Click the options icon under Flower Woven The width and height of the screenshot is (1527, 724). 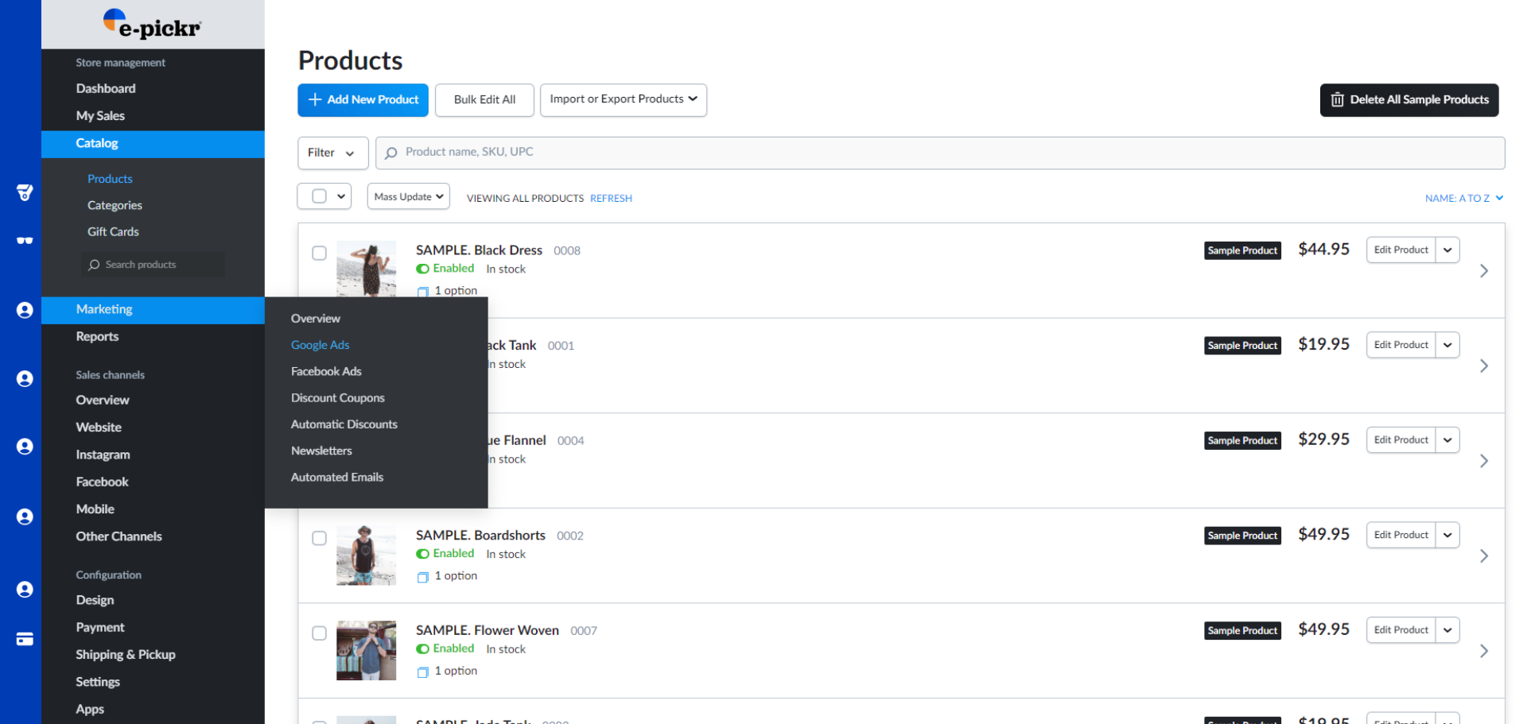423,672
